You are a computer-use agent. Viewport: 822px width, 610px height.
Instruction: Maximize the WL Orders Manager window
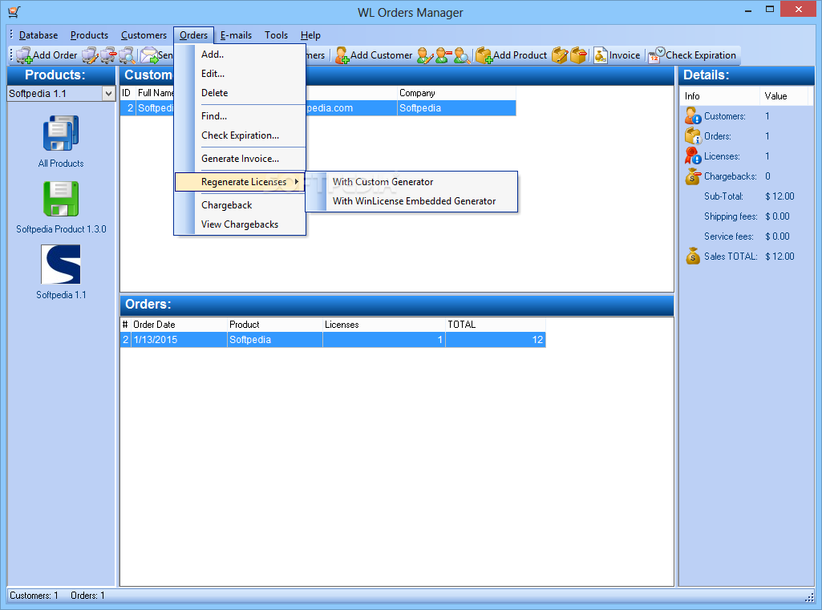coord(770,9)
